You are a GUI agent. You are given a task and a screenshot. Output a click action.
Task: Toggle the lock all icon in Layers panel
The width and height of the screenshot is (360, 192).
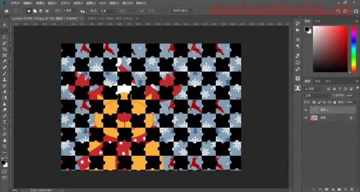pos(334,102)
